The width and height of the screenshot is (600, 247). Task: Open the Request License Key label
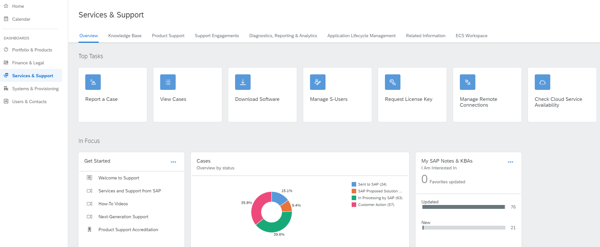409,99
